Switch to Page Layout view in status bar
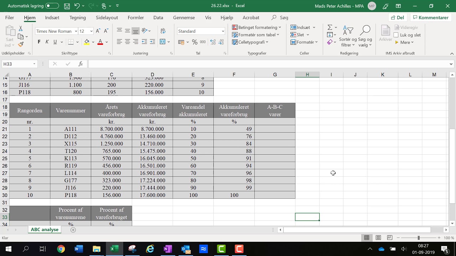456x256 pixels. coord(378,238)
